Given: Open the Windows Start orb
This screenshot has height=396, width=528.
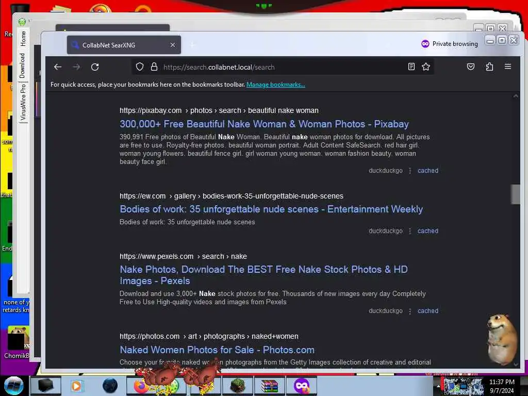Looking at the screenshot, I should (x=13, y=386).
